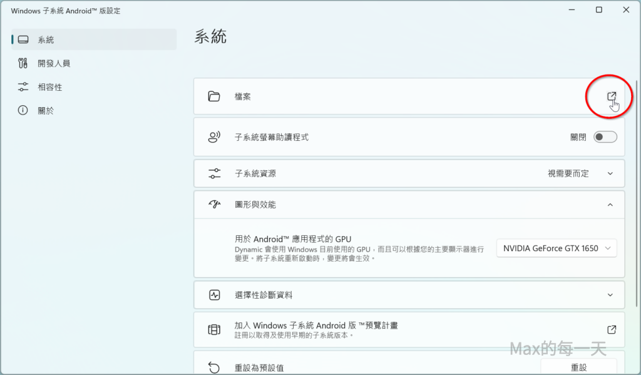This screenshot has height=375, width=641.
Task: Expand the 子系統資源 chevron
Action: [610, 173]
